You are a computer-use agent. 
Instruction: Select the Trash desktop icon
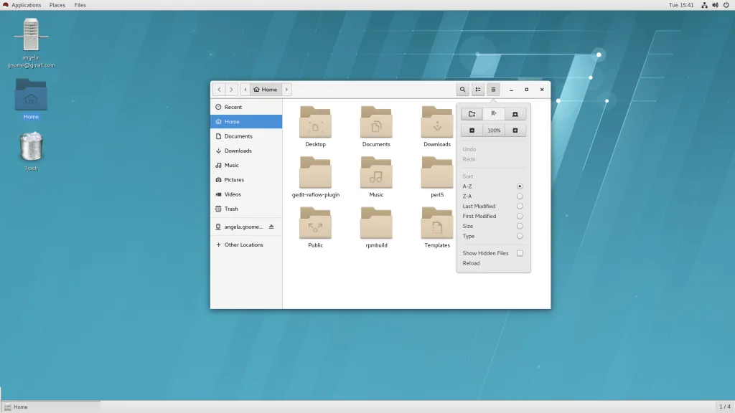tap(31, 151)
